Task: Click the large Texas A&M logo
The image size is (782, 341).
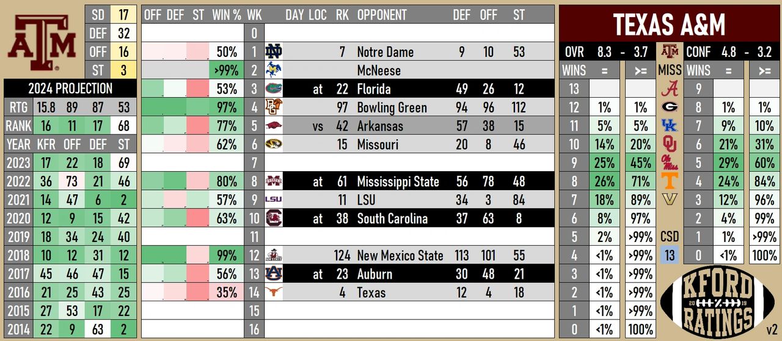Action: [40, 42]
